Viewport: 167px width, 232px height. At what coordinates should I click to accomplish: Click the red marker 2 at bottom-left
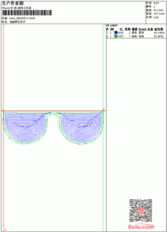(5, 230)
